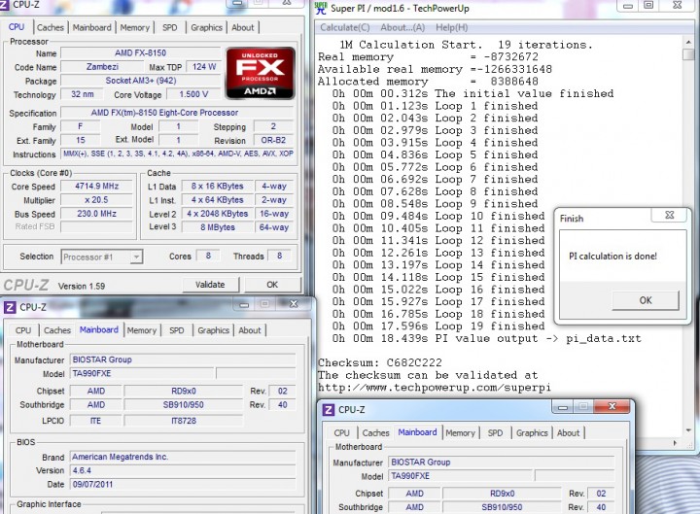Click the IT8728 LPCIO value
The image size is (700, 514).
[184, 421]
